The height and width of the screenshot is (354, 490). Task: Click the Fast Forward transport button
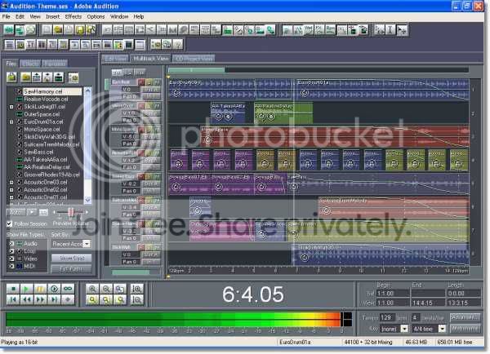point(40,299)
